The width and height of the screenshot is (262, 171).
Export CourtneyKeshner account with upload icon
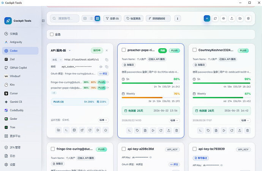[240, 130]
